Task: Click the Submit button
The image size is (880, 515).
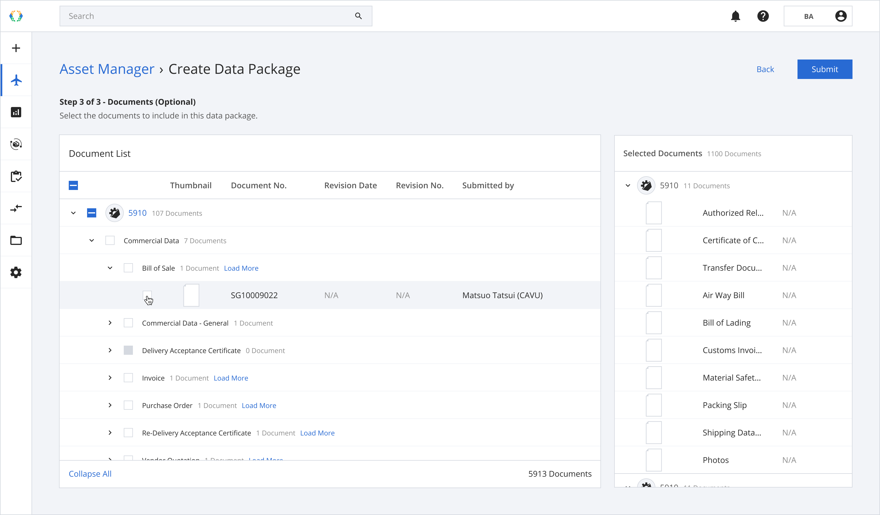Action: click(824, 69)
